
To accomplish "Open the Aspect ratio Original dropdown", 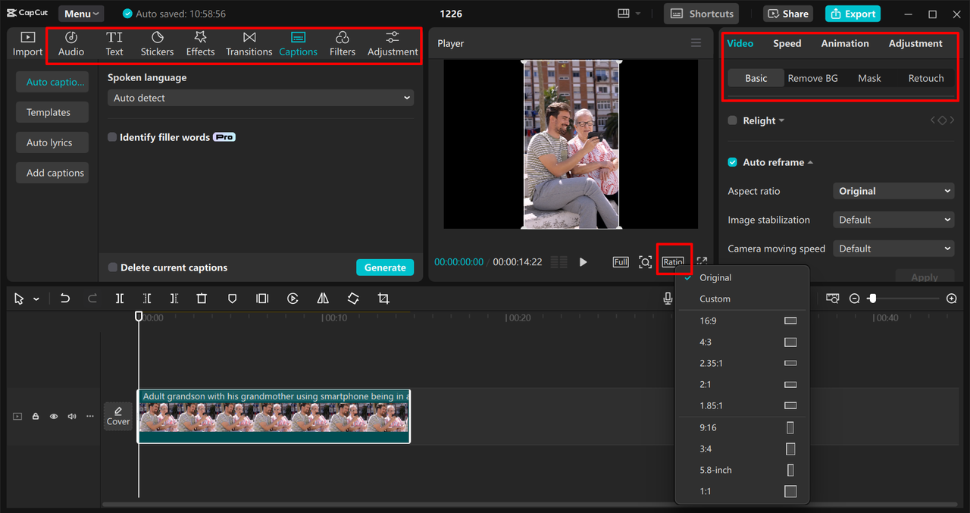I will point(893,191).
